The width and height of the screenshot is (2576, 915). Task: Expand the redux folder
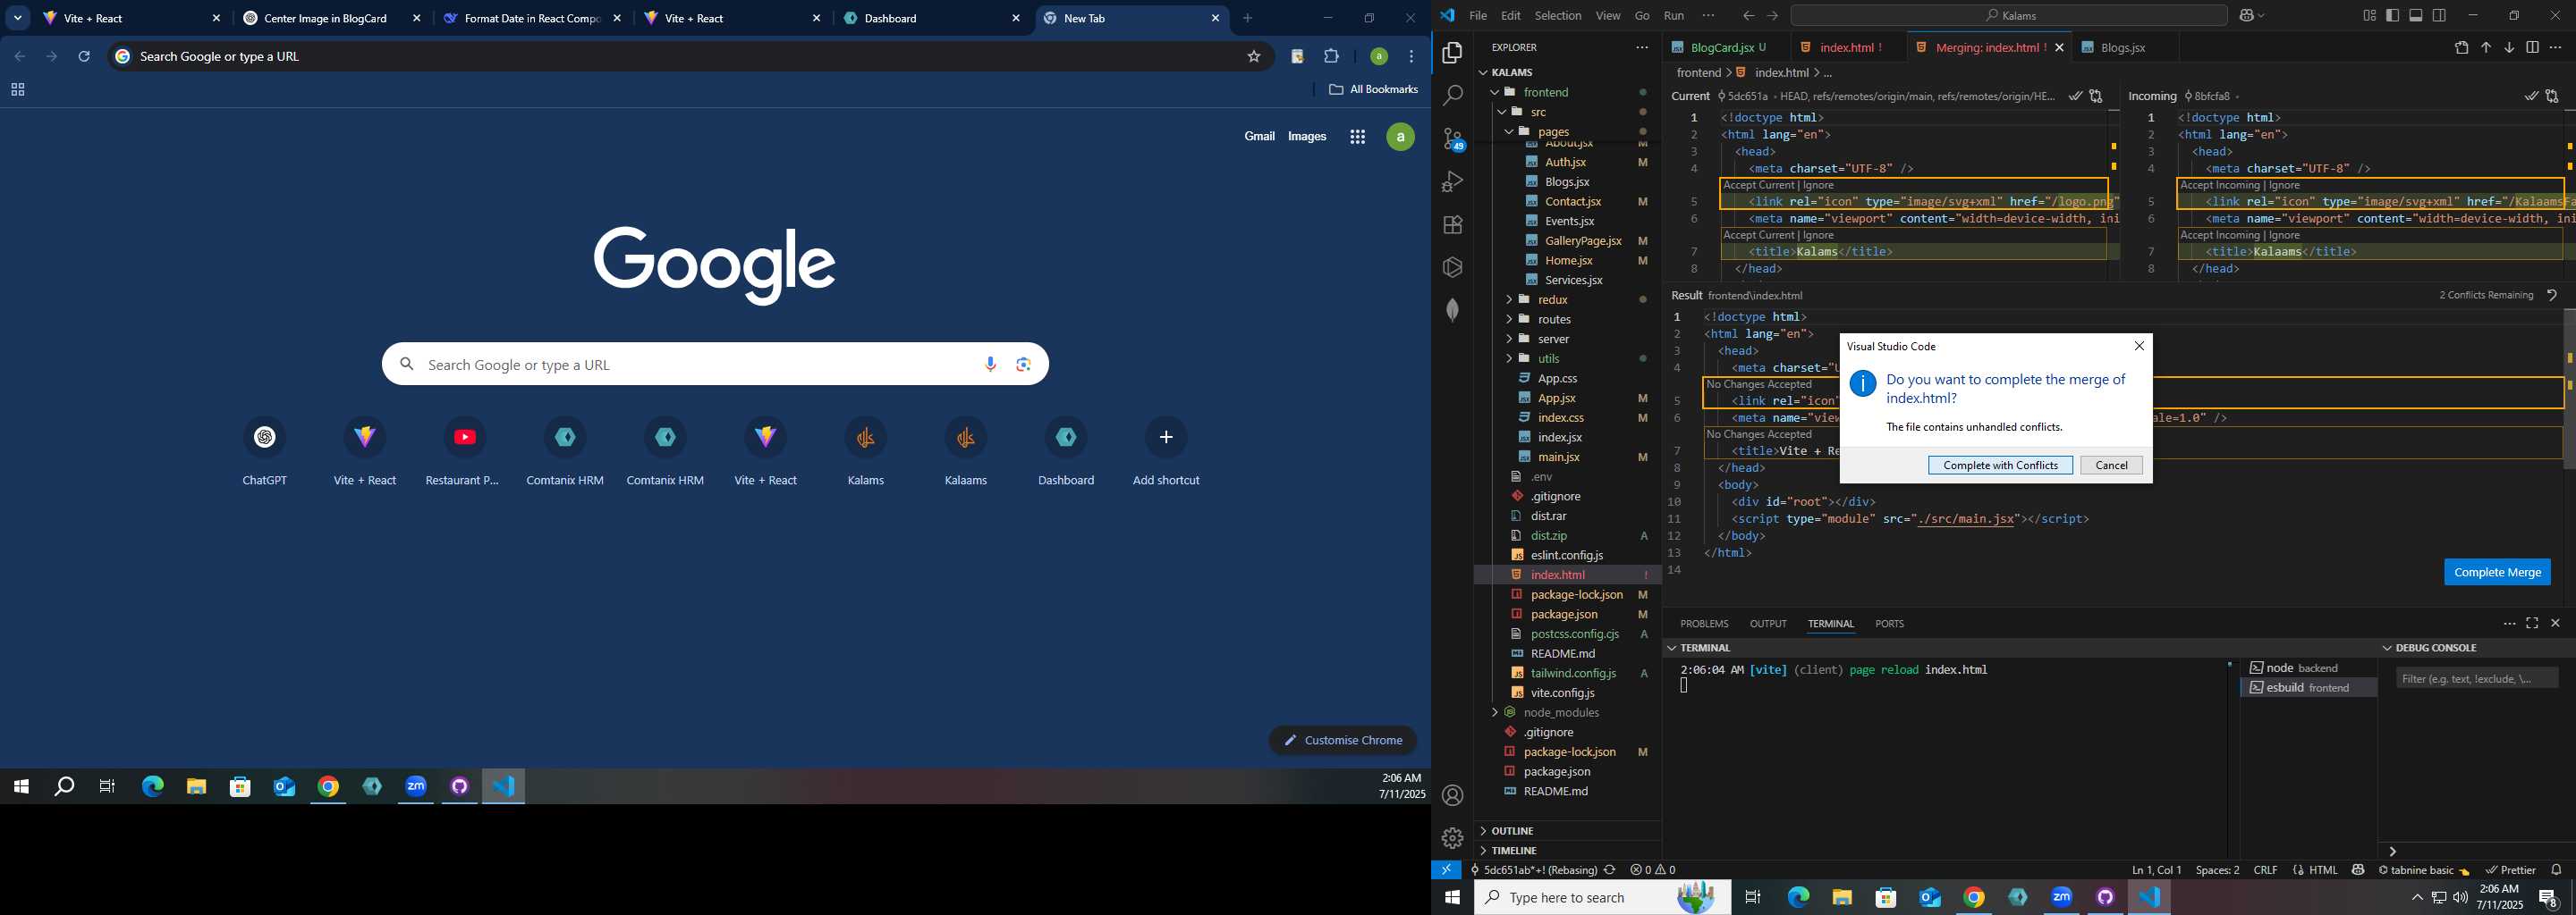(1509, 299)
